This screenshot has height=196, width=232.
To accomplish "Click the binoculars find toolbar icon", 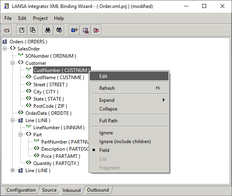I will [48, 30].
